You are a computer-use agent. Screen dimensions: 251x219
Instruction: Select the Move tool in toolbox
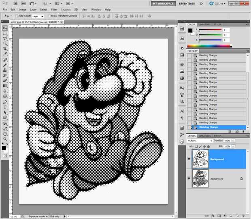(x=5, y=28)
